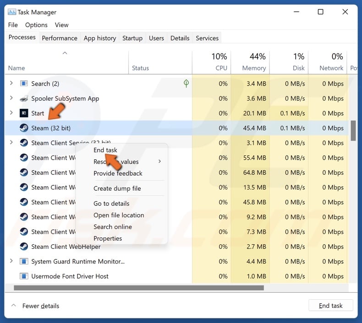Click Steam icon in 9.2 MB row
This screenshot has height=323, width=362.
pyautogui.click(x=24, y=217)
